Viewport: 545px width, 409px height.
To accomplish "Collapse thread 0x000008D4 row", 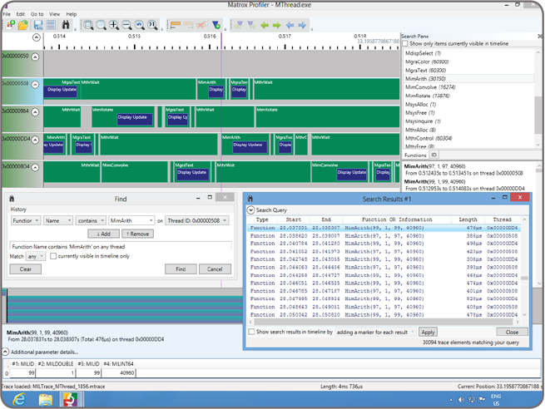I will 35,167.
